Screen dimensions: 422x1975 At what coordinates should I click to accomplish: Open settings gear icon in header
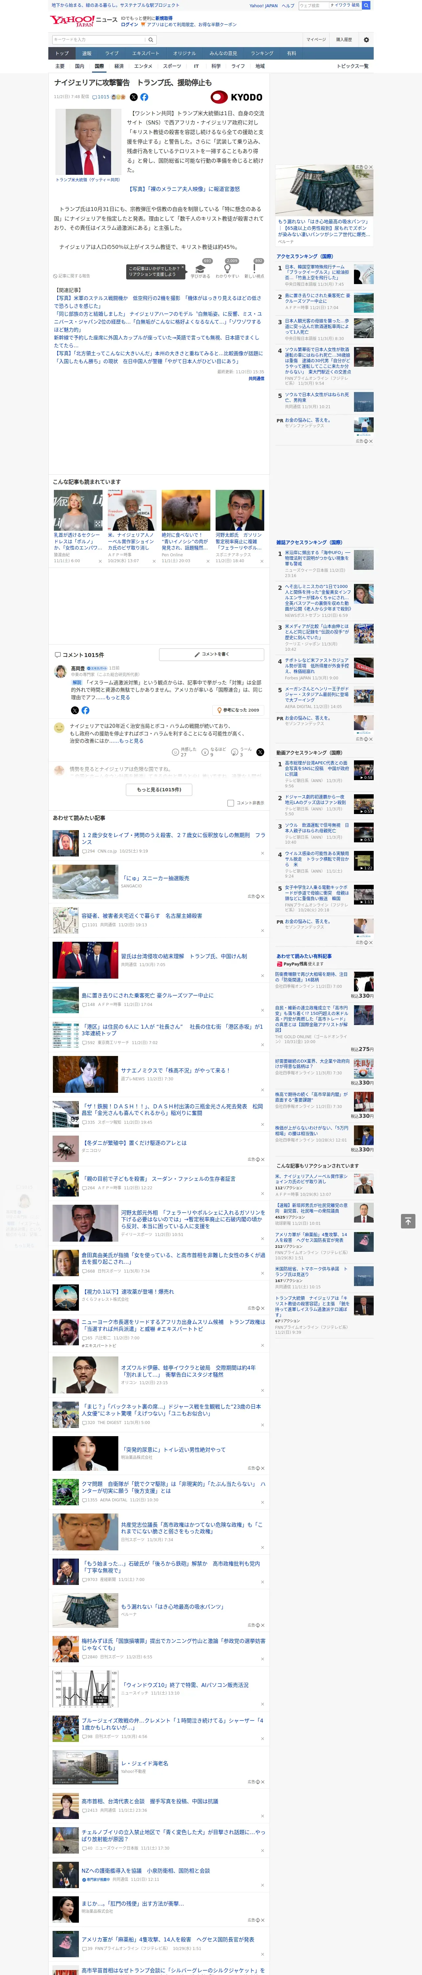(x=366, y=40)
